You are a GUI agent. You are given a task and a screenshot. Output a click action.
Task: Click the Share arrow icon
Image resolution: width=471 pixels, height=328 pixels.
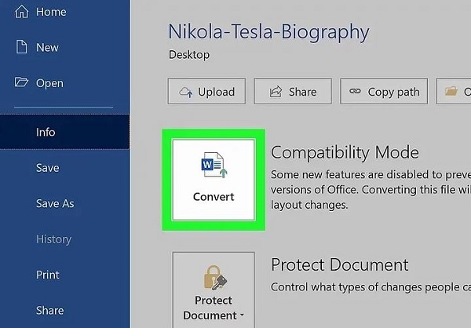pos(276,92)
